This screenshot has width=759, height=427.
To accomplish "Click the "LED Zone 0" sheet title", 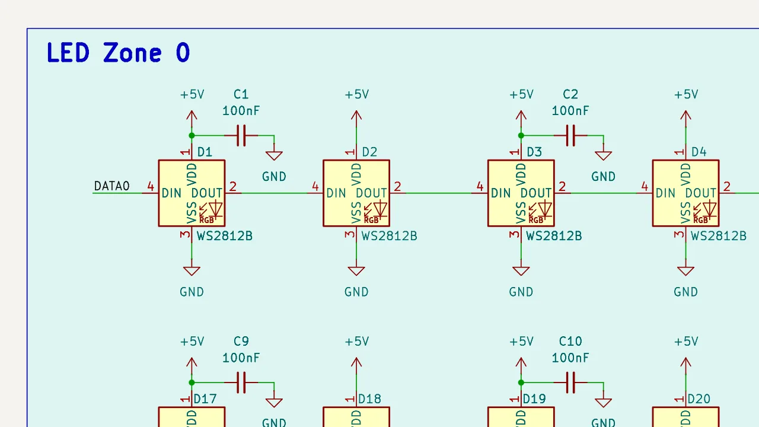I will point(118,53).
